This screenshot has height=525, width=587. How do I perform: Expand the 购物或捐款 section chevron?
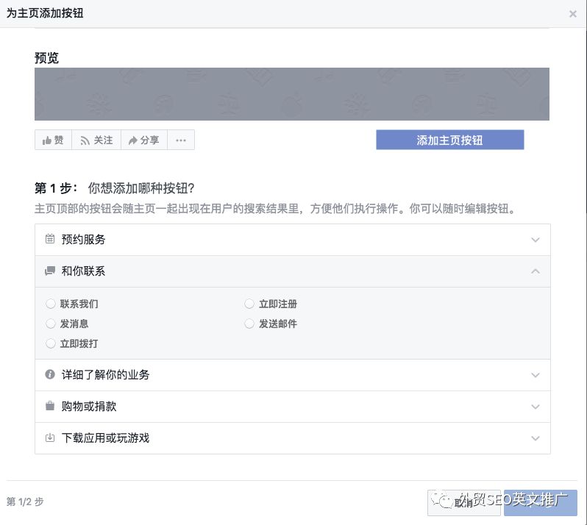pyautogui.click(x=536, y=407)
